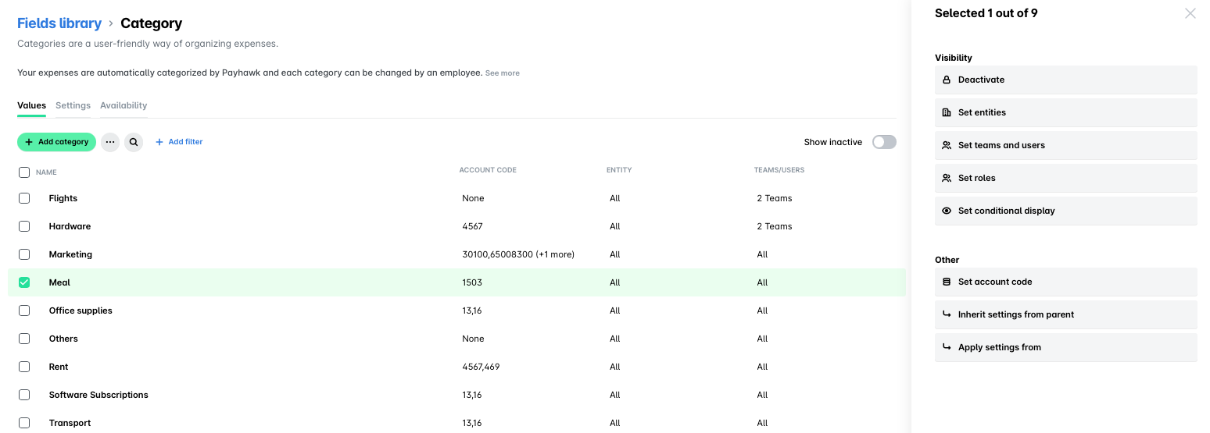Click the Set entities button
This screenshot has width=1210, height=433.
(x=1066, y=112)
